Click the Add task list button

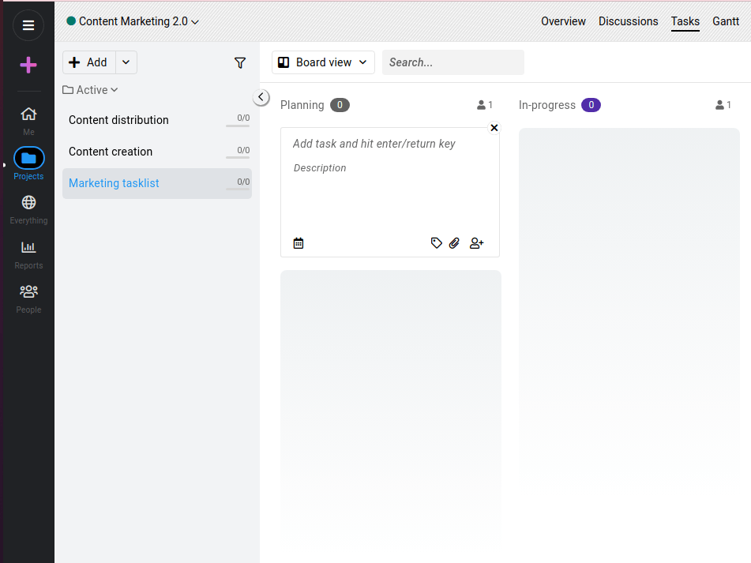[89, 62]
